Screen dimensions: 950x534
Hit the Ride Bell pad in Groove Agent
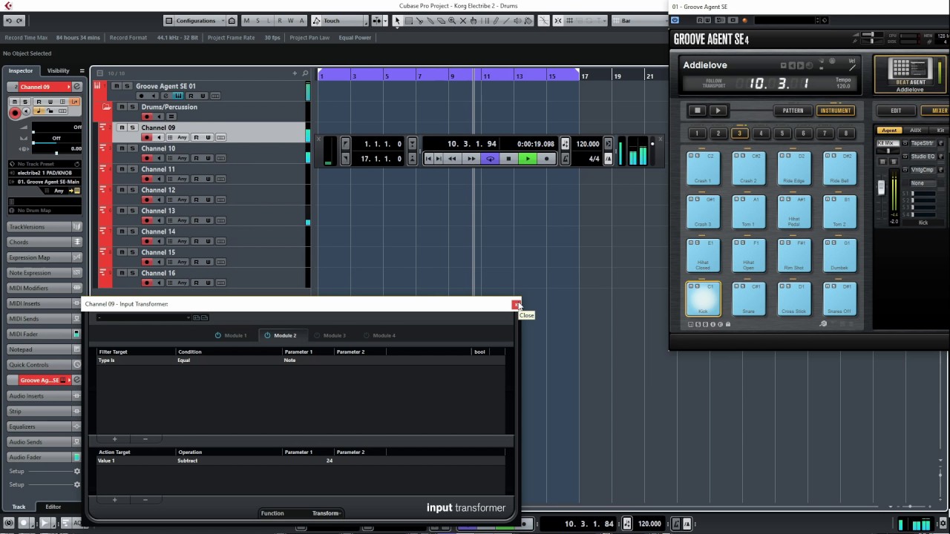(x=839, y=168)
